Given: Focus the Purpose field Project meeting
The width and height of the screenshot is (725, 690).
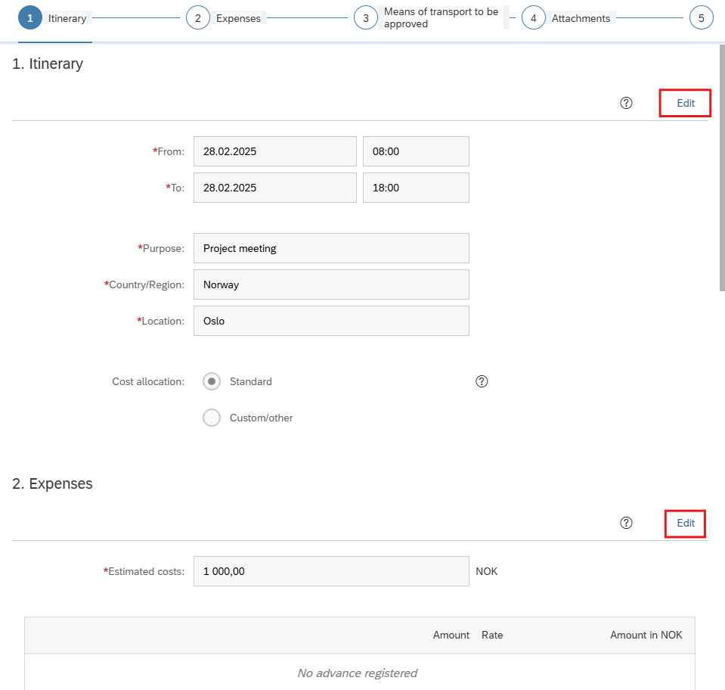Looking at the screenshot, I should [332, 248].
